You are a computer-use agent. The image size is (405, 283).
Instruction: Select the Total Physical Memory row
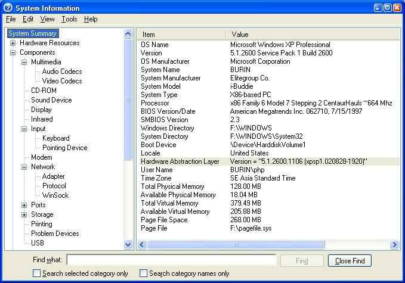[x=268, y=186]
